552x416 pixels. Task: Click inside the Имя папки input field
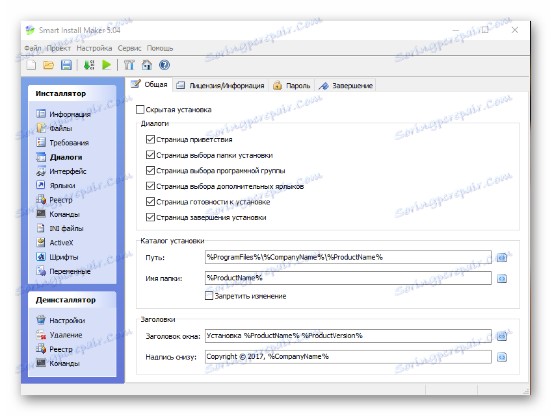point(348,278)
